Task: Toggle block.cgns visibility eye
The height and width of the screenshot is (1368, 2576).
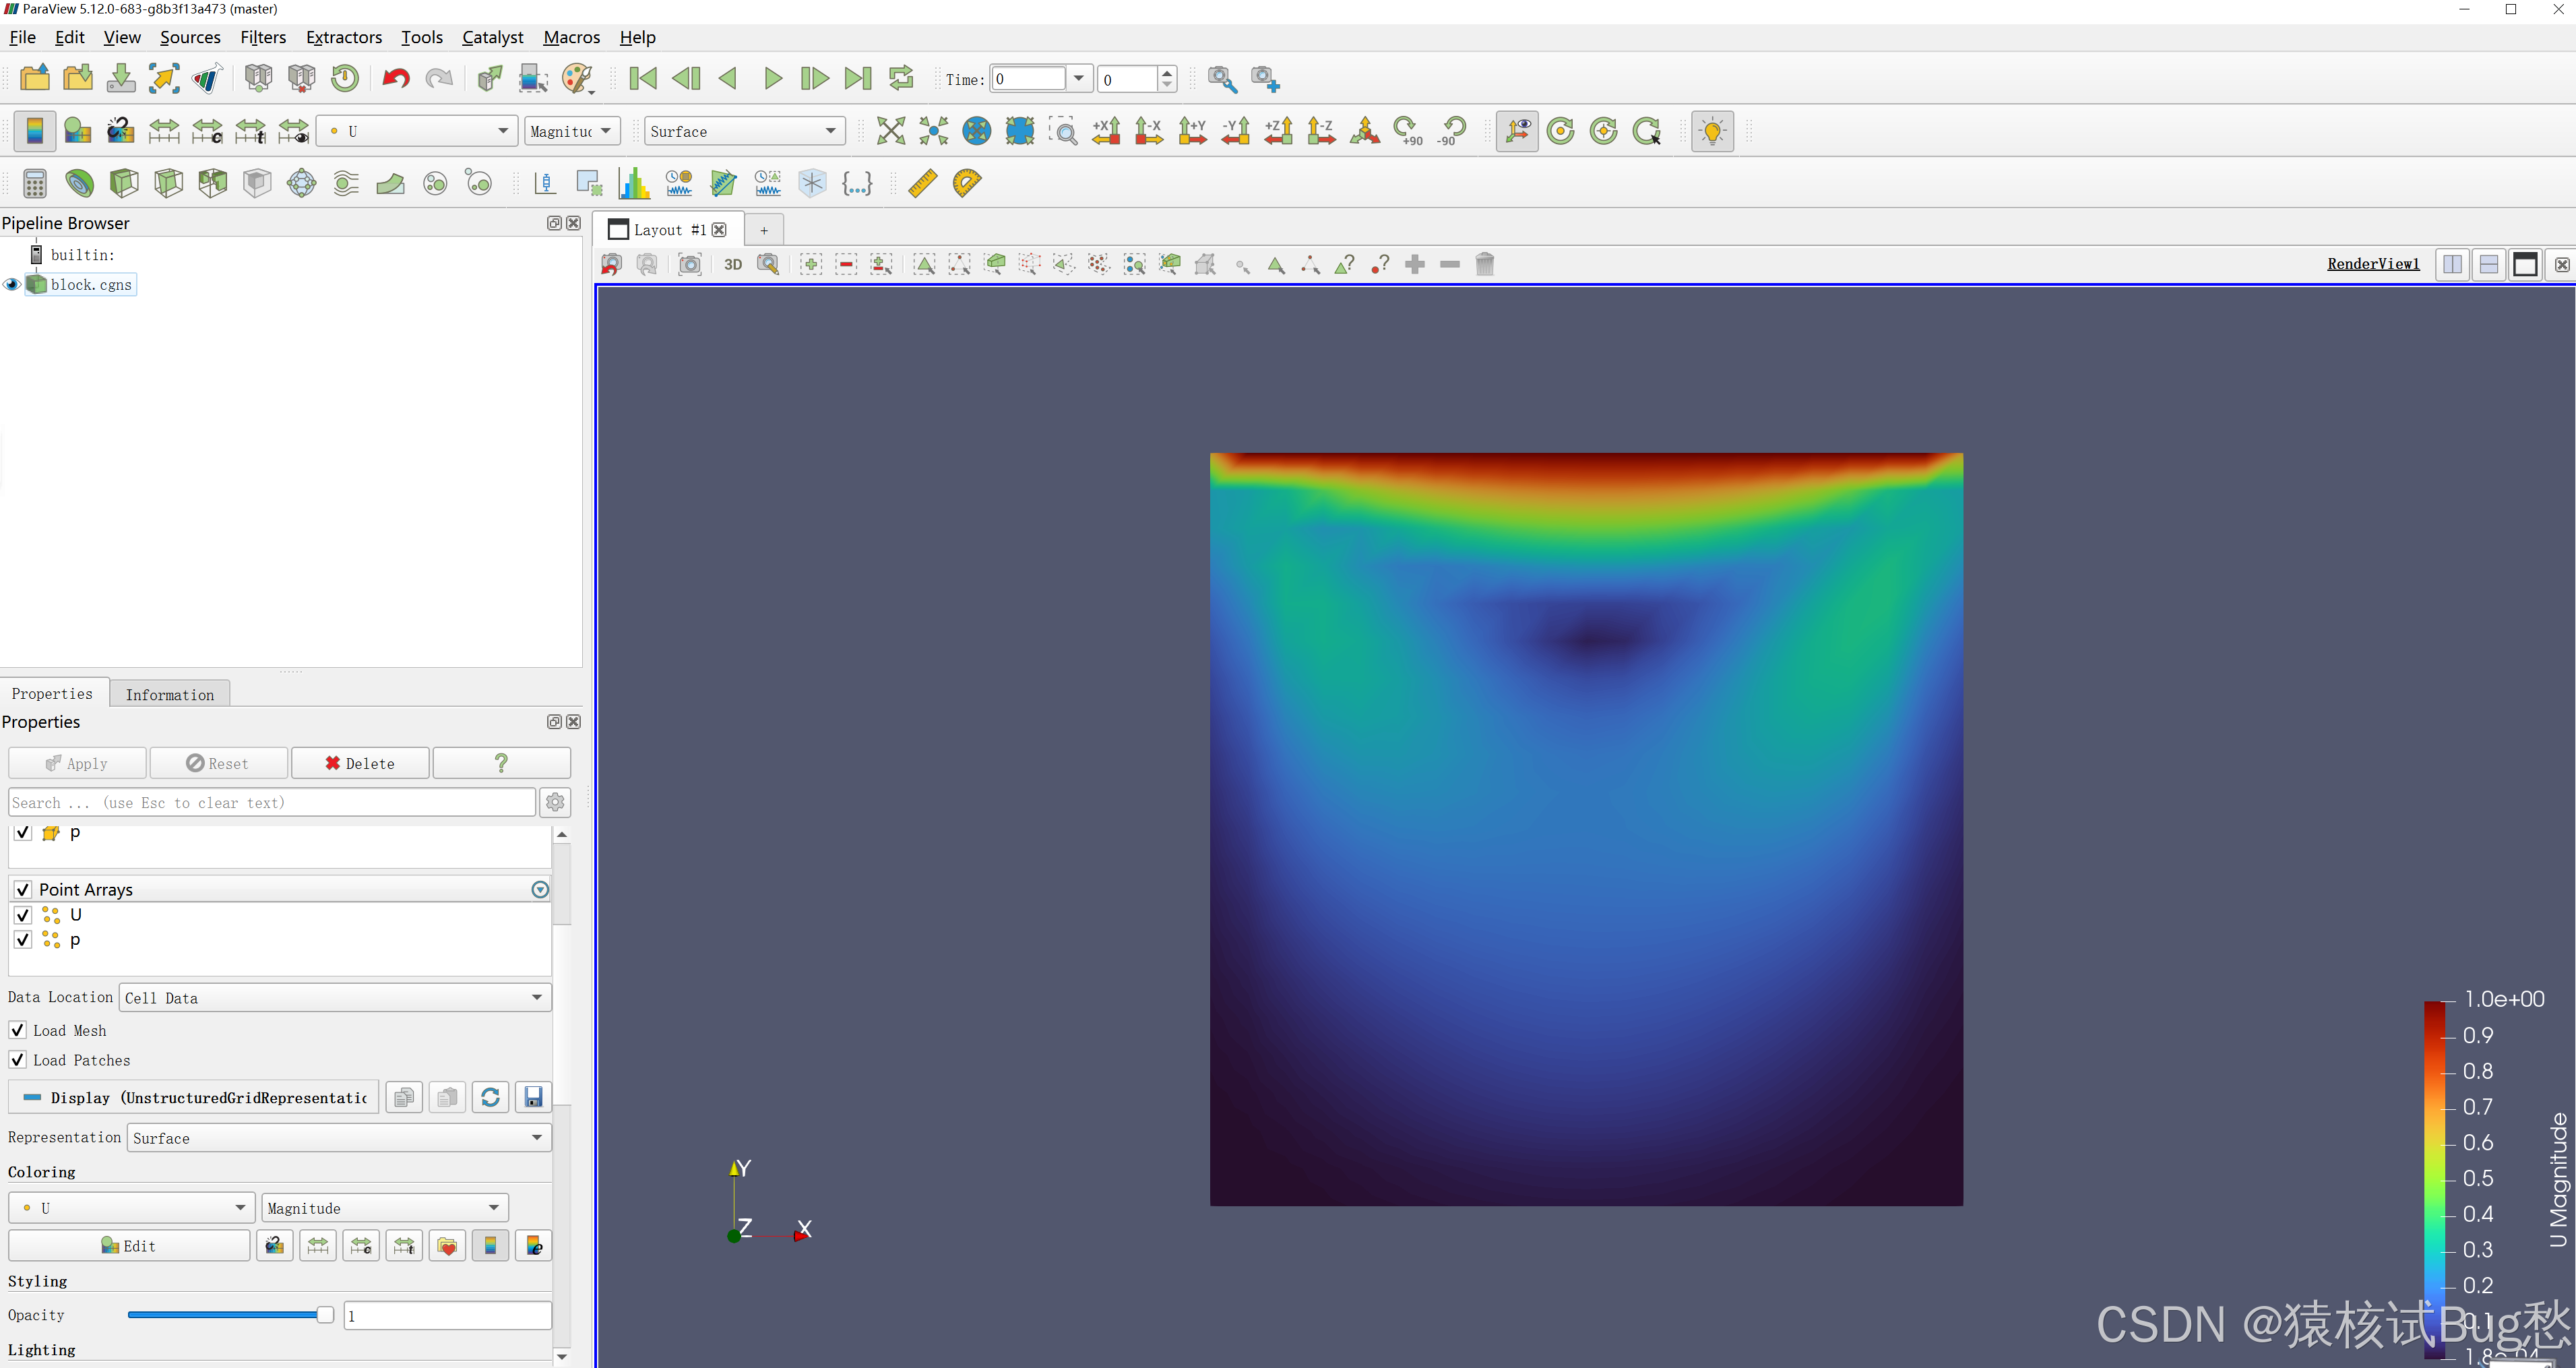Action: click(x=12, y=285)
